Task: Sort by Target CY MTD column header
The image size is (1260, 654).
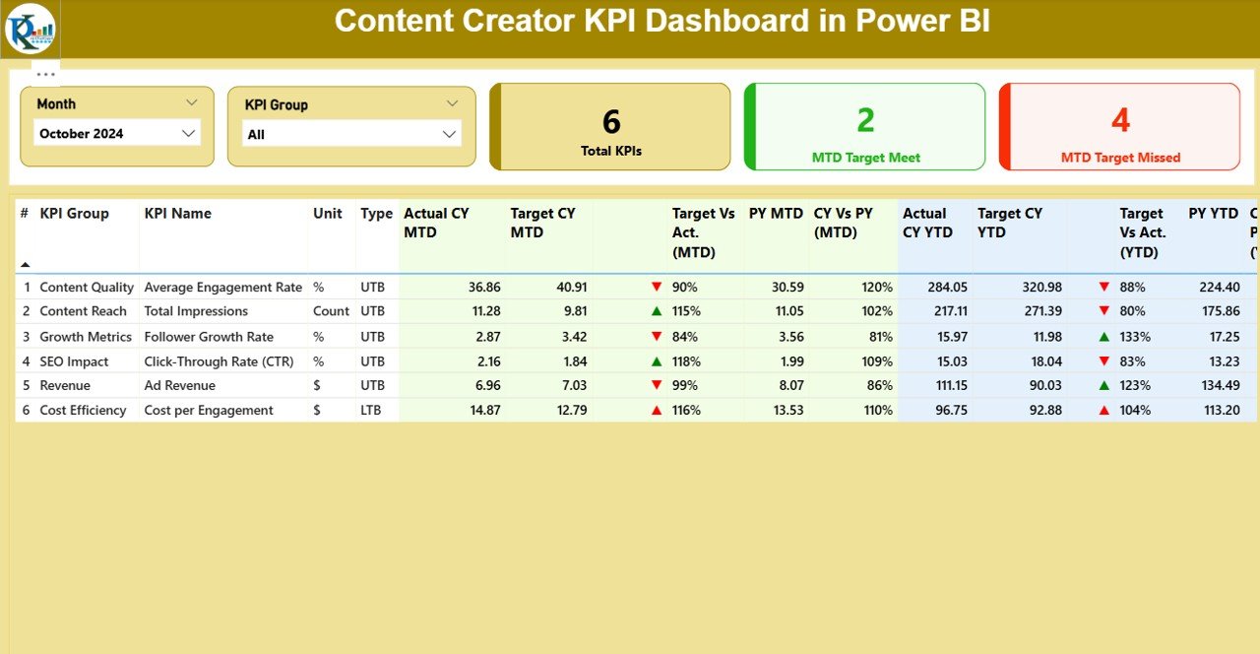Action: pos(541,224)
